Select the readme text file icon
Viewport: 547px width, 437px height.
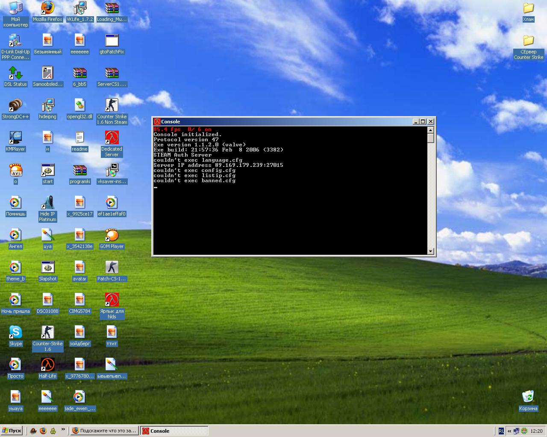(80, 141)
